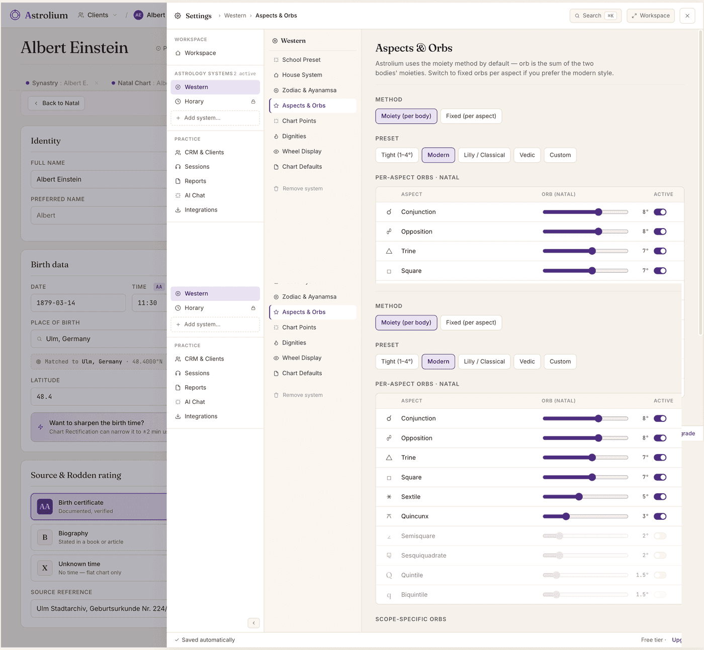Select the Birth certificate source rating
Image resolution: width=704 pixels, height=650 pixels.
99,506
